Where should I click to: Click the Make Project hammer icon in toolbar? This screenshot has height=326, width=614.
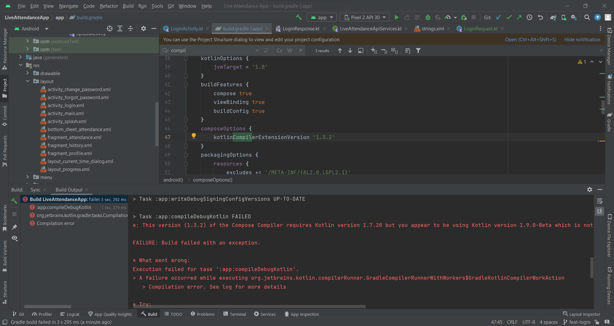click(299, 17)
